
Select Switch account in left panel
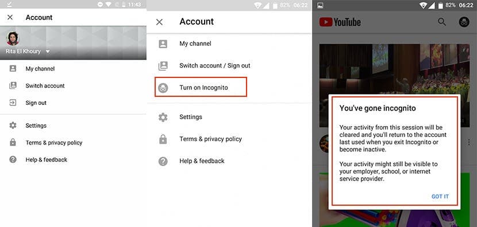pos(45,86)
